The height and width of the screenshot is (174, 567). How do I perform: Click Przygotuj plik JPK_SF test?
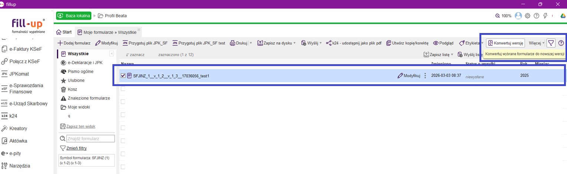click(199, 43)
